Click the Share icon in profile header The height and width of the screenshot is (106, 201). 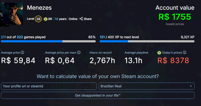click(81, 19)
